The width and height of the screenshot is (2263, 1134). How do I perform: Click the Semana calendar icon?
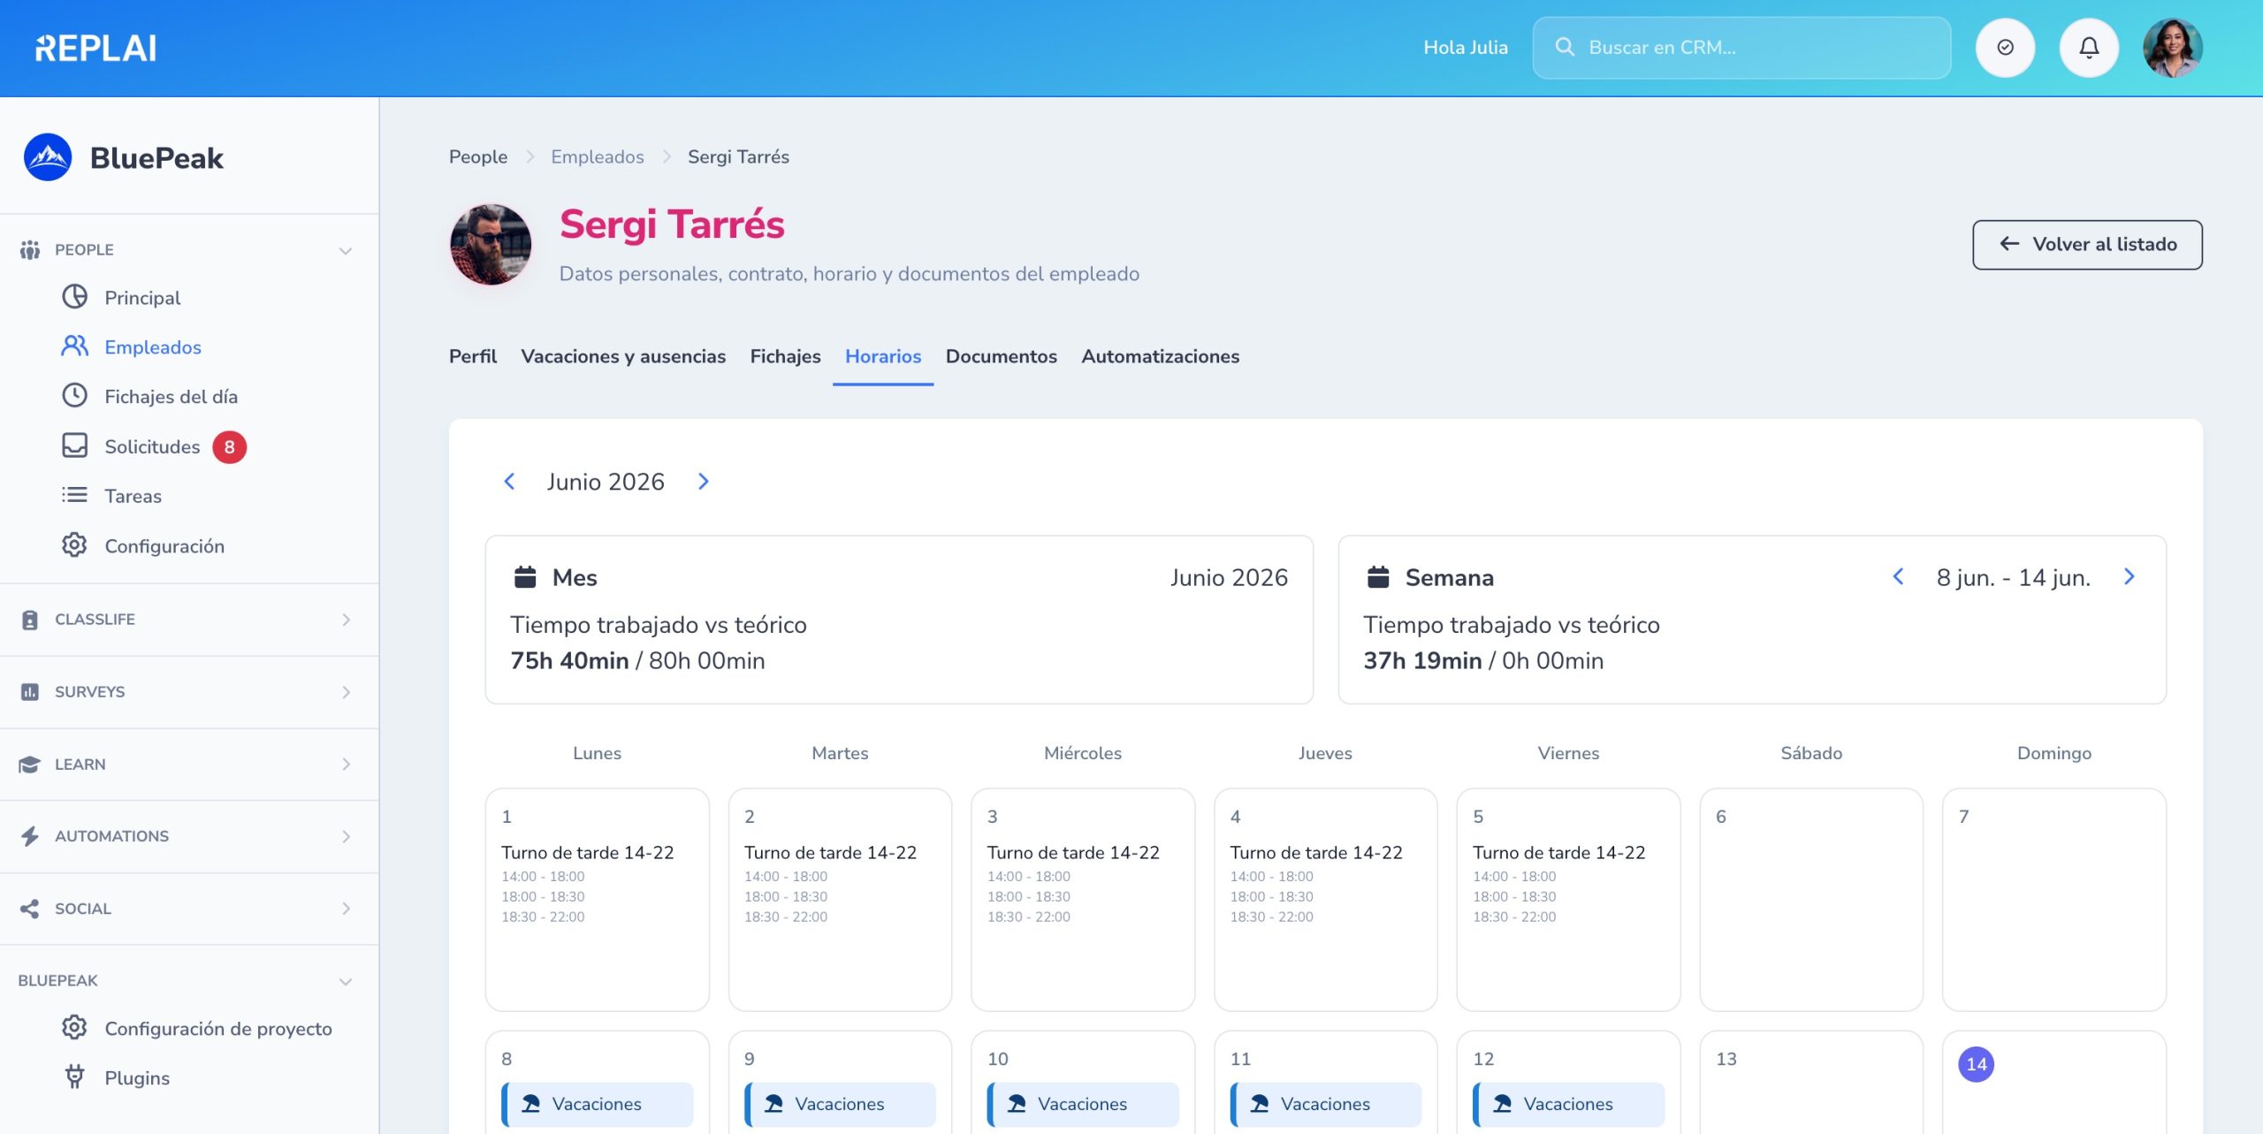click(x=1378, y=577)
